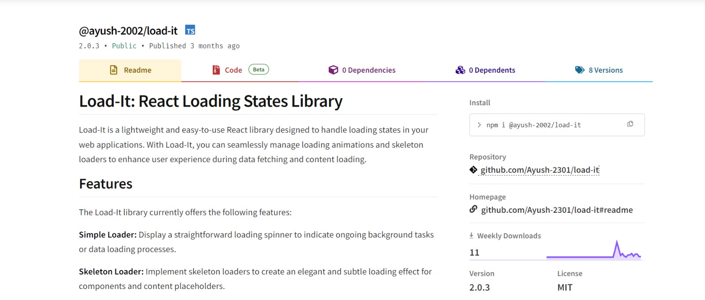This screenshot has height=300, width=705.
Task: Open the github.com/Ayush-2301/load-it repository link
Action: click(540, 170)
